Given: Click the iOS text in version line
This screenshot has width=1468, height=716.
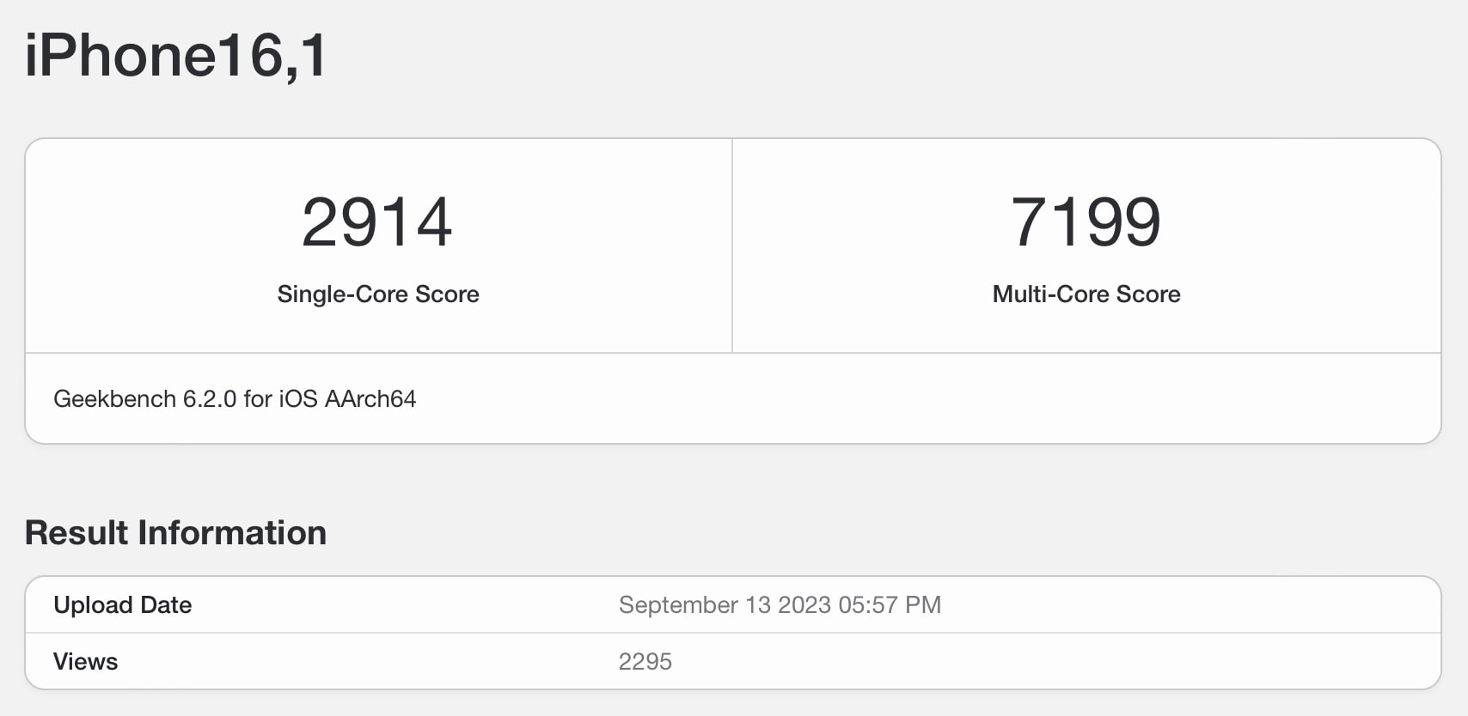Looking at the screenshot, I should [298, 398].
